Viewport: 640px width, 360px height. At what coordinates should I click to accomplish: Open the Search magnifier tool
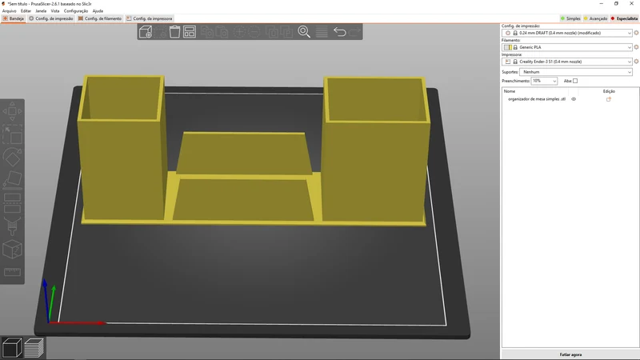click(304, 32)
